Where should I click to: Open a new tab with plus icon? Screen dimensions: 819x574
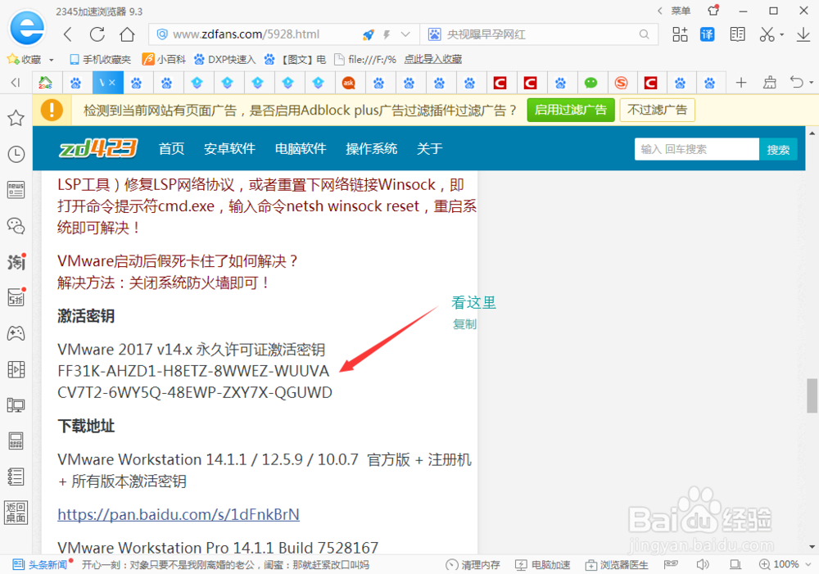(740, 83)
